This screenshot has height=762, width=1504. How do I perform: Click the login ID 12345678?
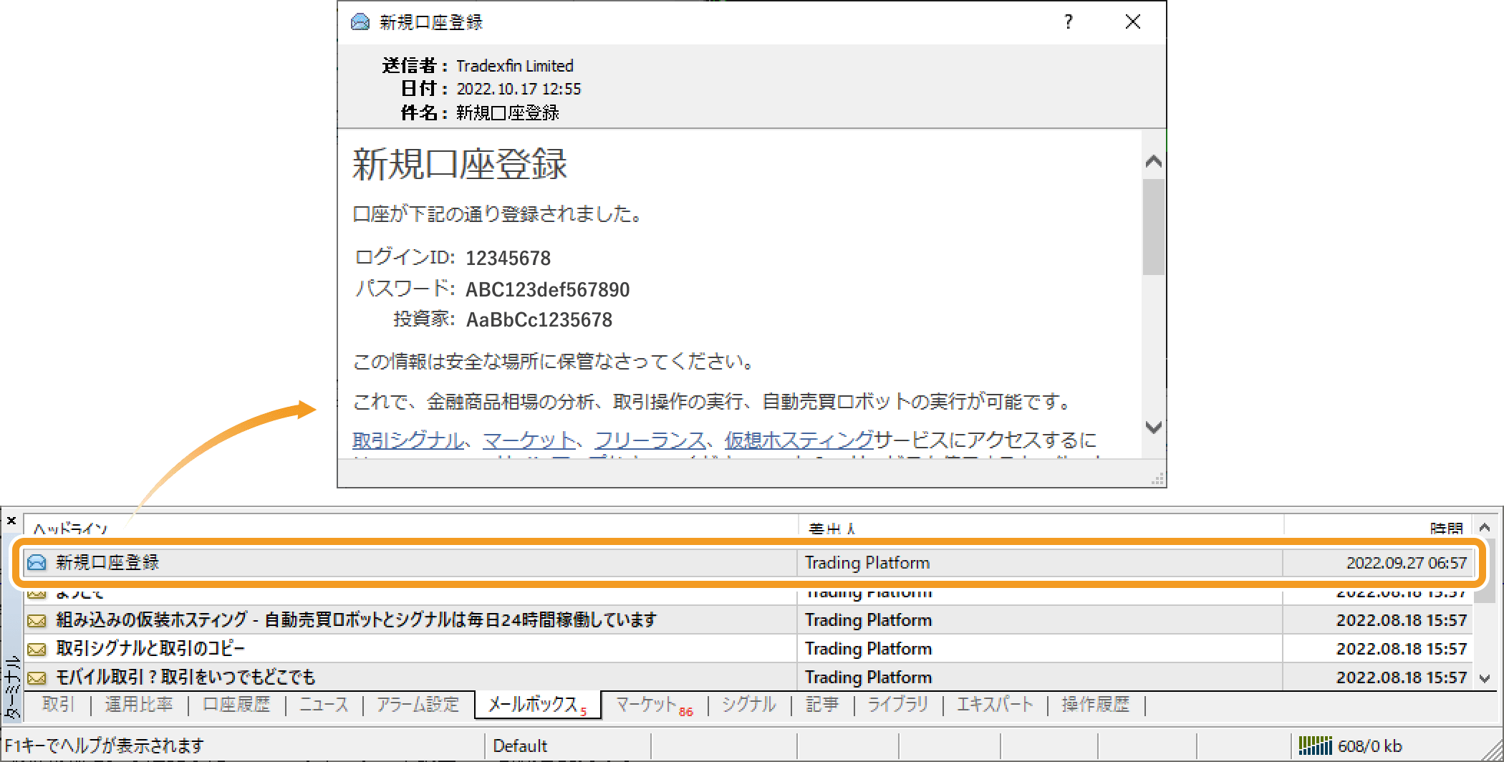tap(508, 258)
